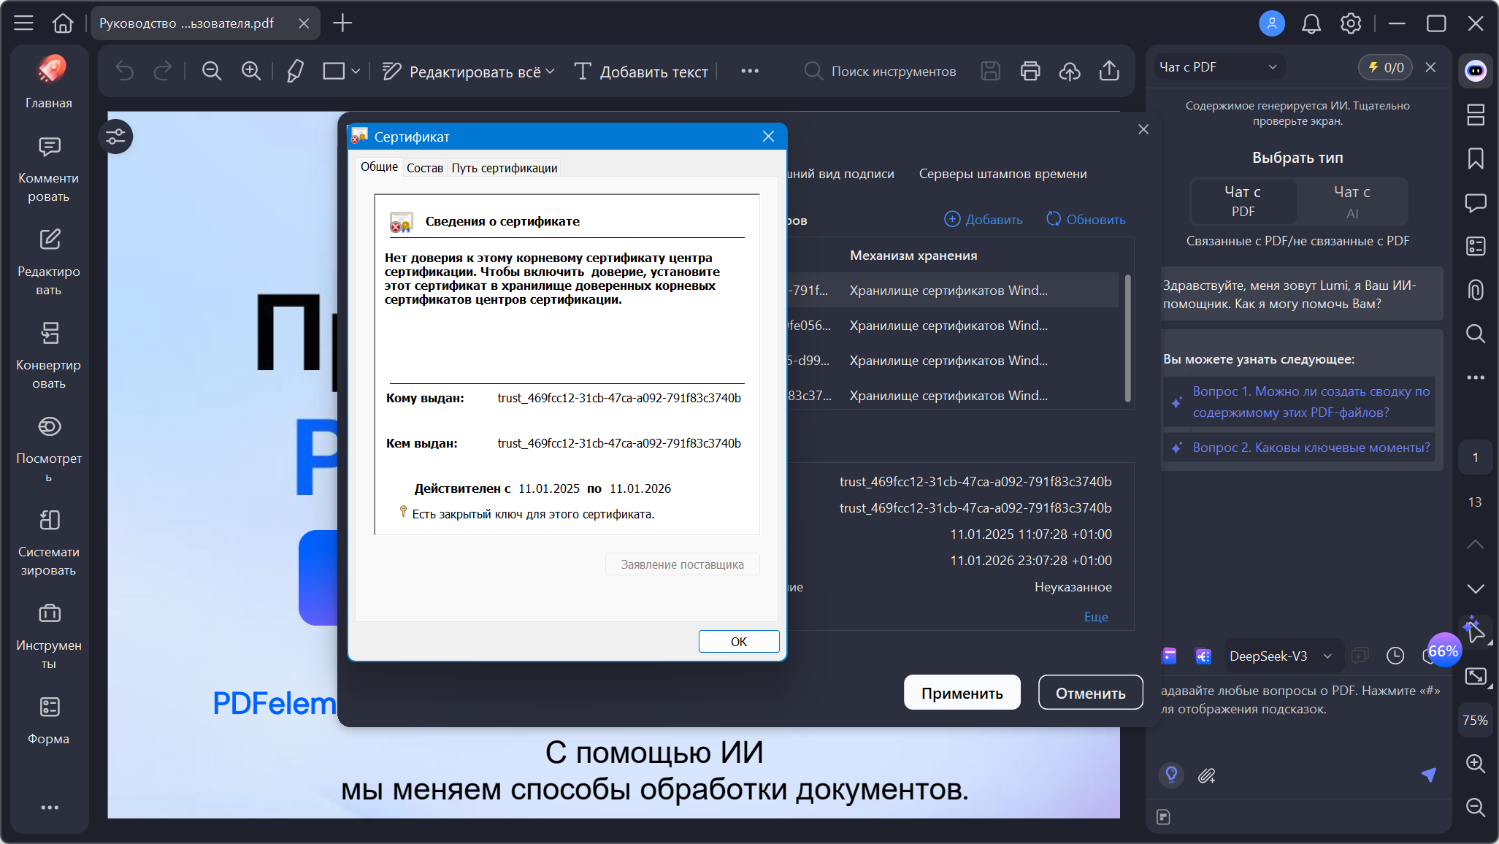This screenshot has height=844, width=1499.
Task: Click the cloud upload icon
Action: coord(1070,71)
